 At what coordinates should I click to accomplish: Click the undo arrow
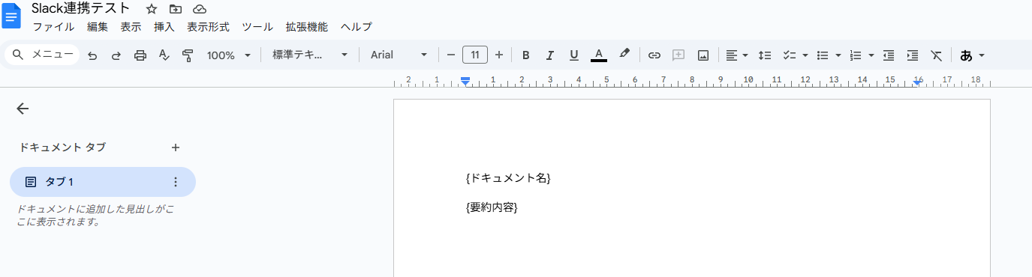pos(92,55)
